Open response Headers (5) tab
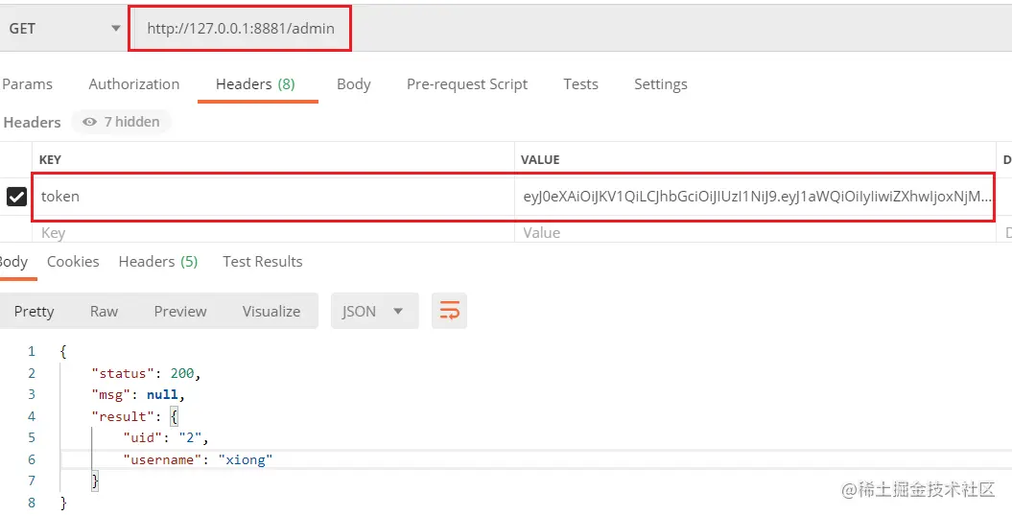 click(x=158, y=262)
